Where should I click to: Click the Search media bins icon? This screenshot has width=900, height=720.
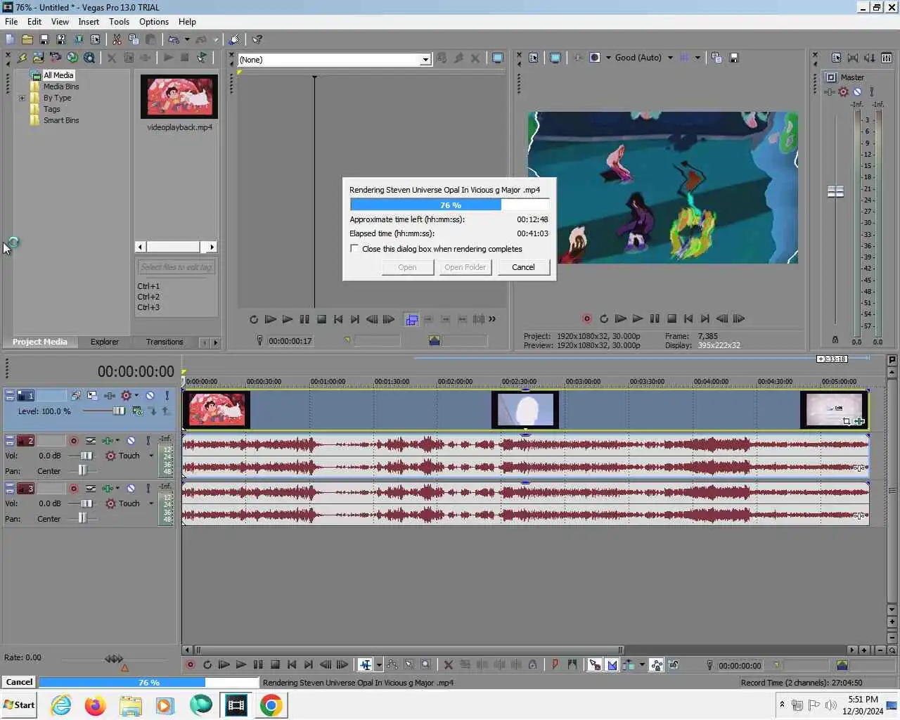click(89, 58)
